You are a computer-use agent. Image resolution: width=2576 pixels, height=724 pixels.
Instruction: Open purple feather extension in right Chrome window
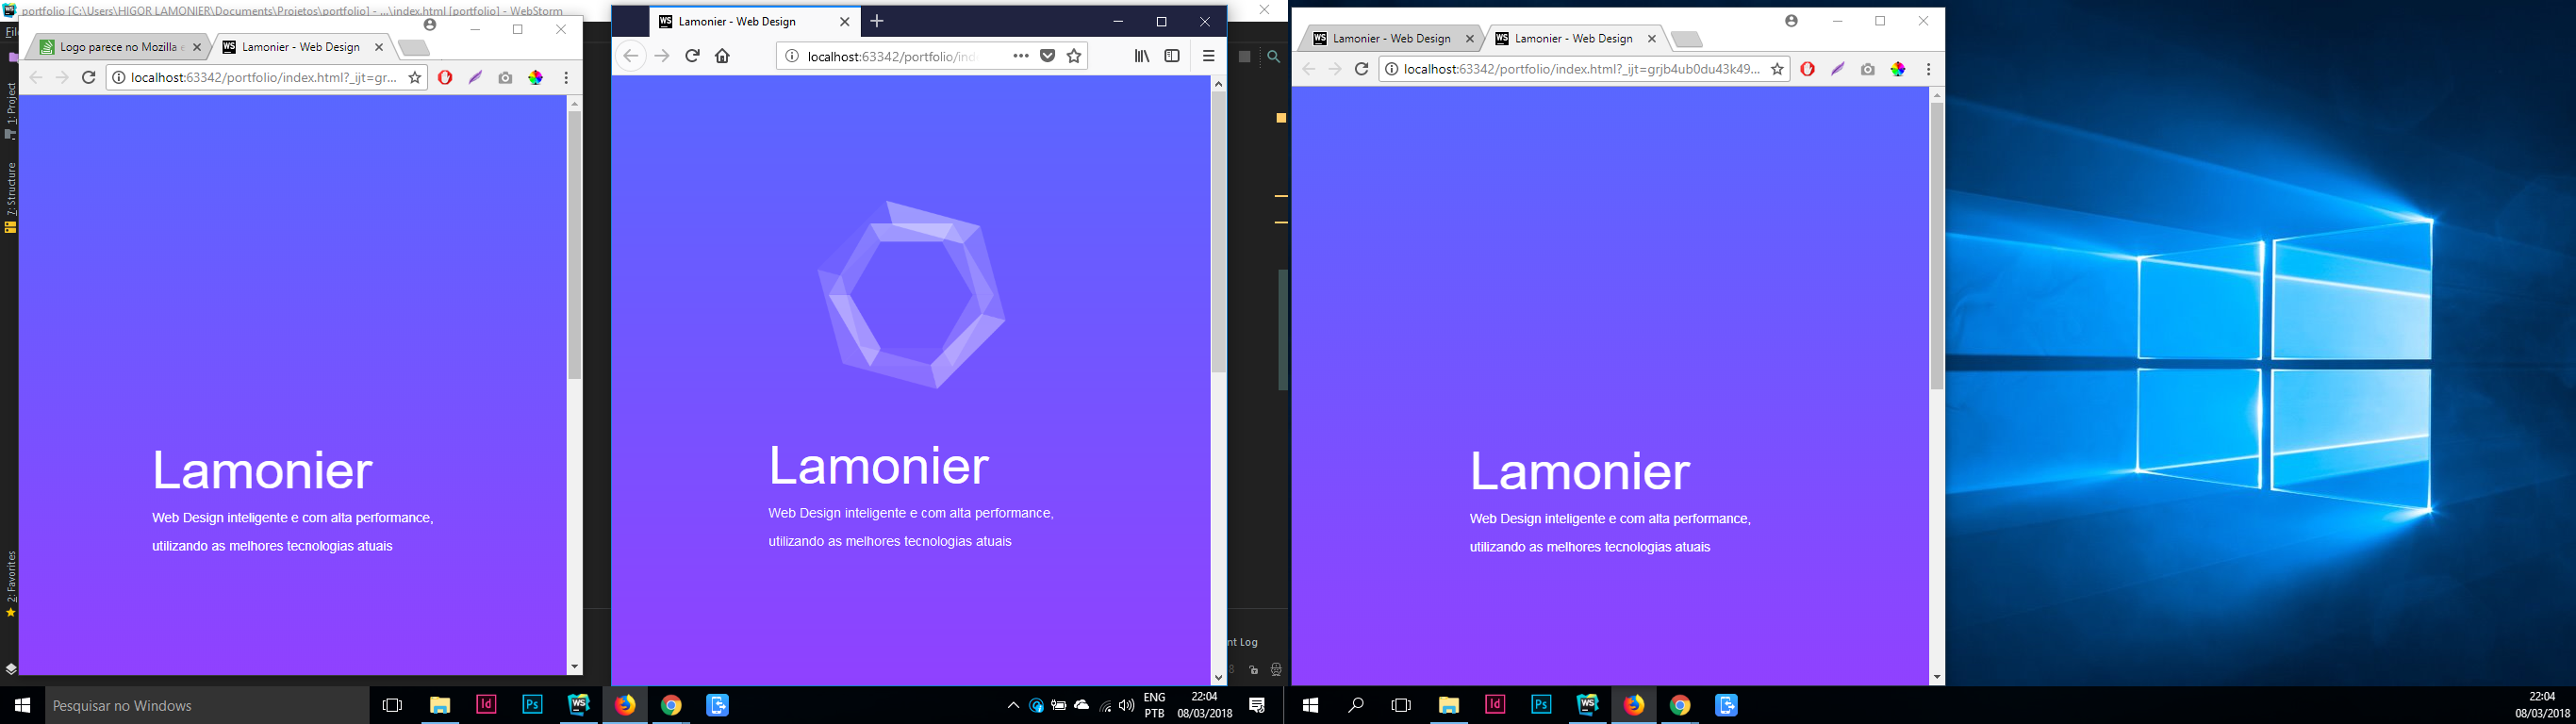pyautogui.click(x=1837, y=69)
